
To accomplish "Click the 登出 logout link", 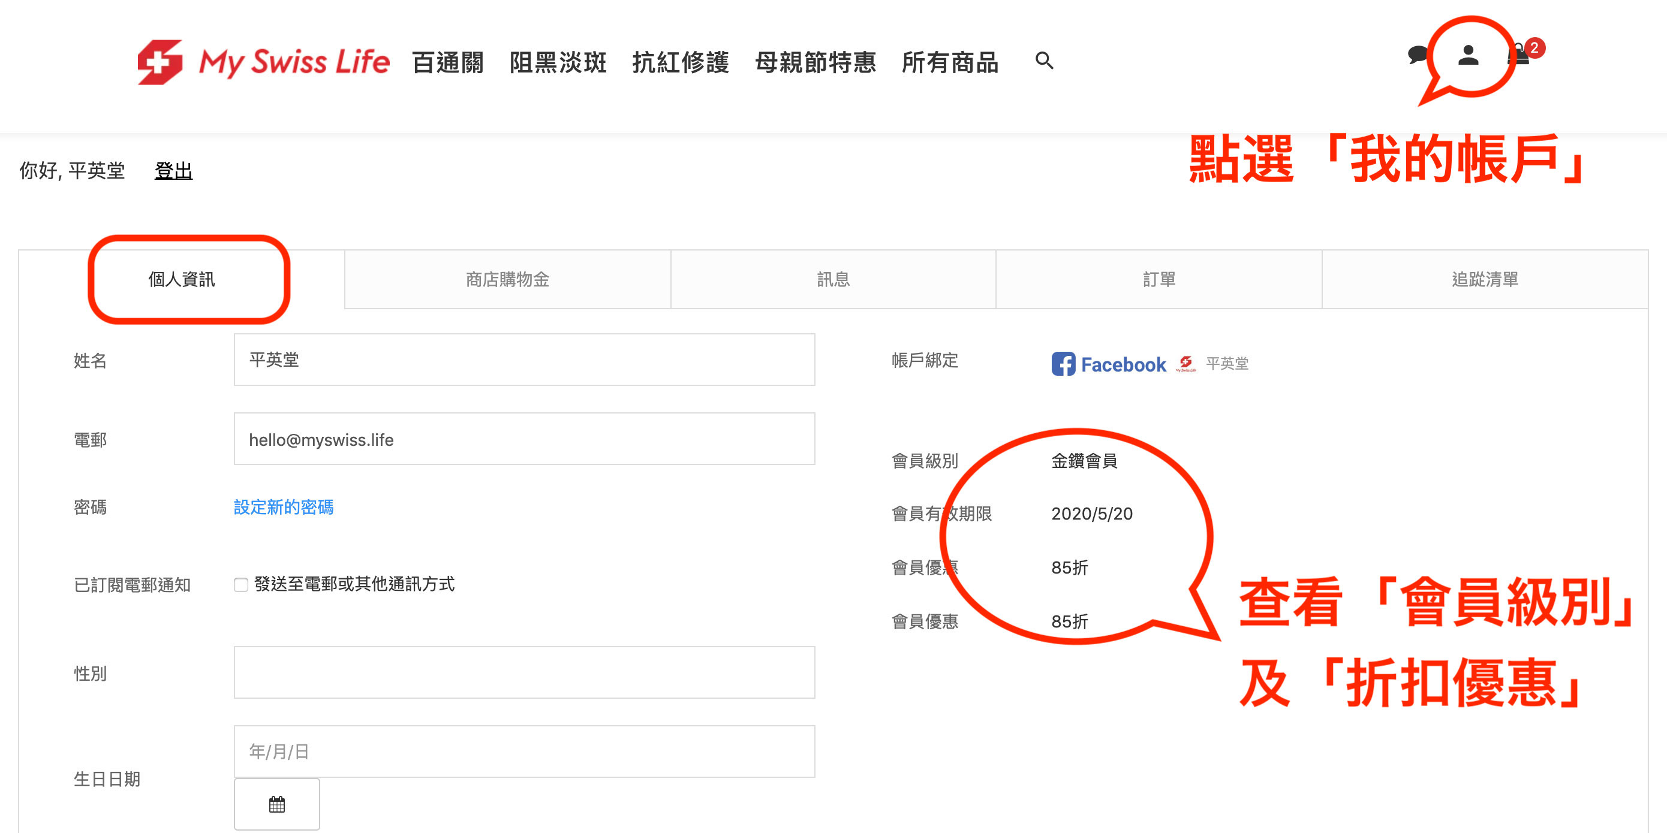I will [173, 171].
